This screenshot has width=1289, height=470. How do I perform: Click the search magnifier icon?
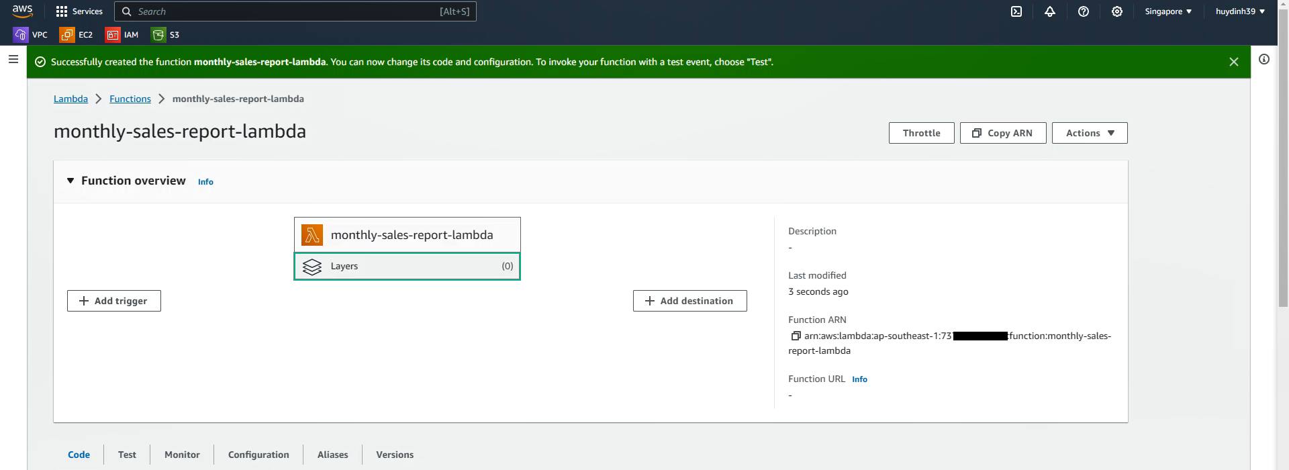pyautogui.click(x=126, y=11)
